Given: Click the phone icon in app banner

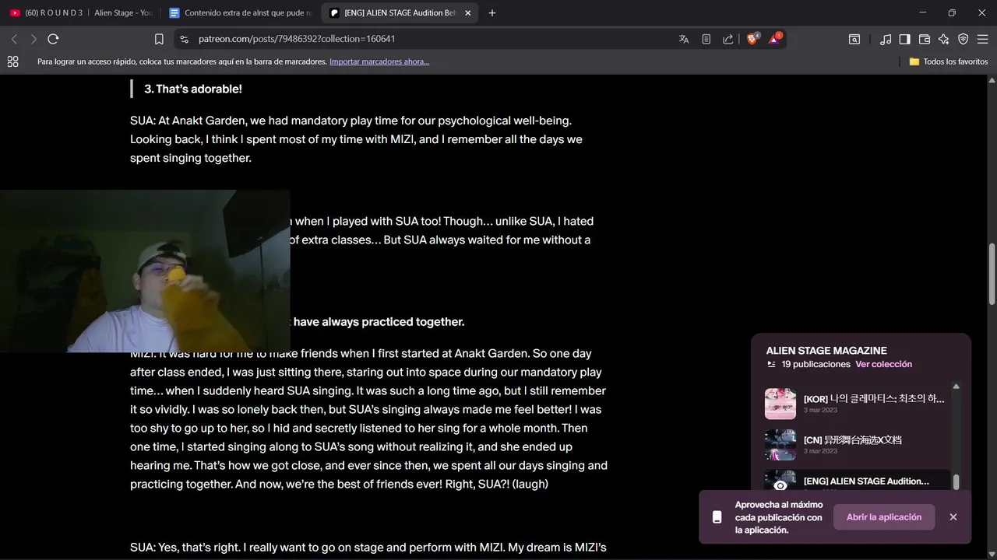Looking at the screenshot, I should (717, 517).
